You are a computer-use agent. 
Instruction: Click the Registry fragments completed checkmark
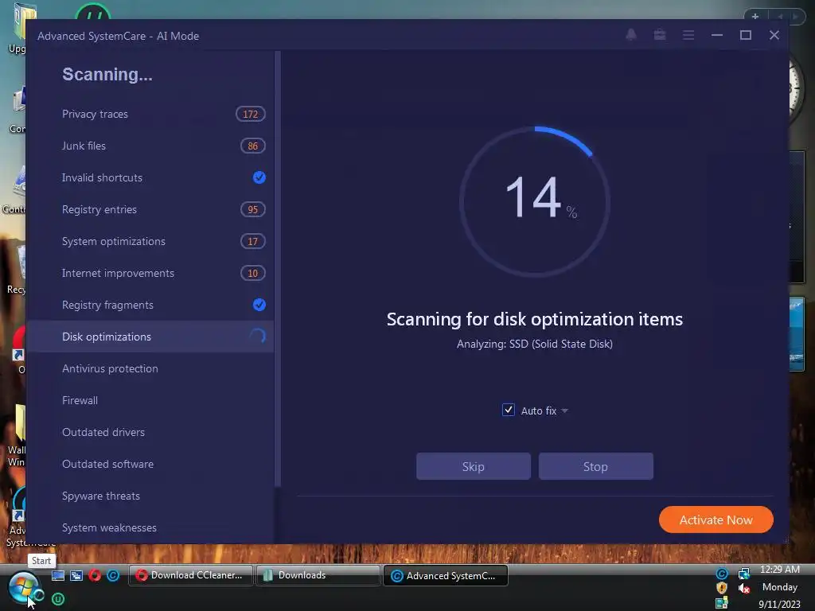pos(259,305)
